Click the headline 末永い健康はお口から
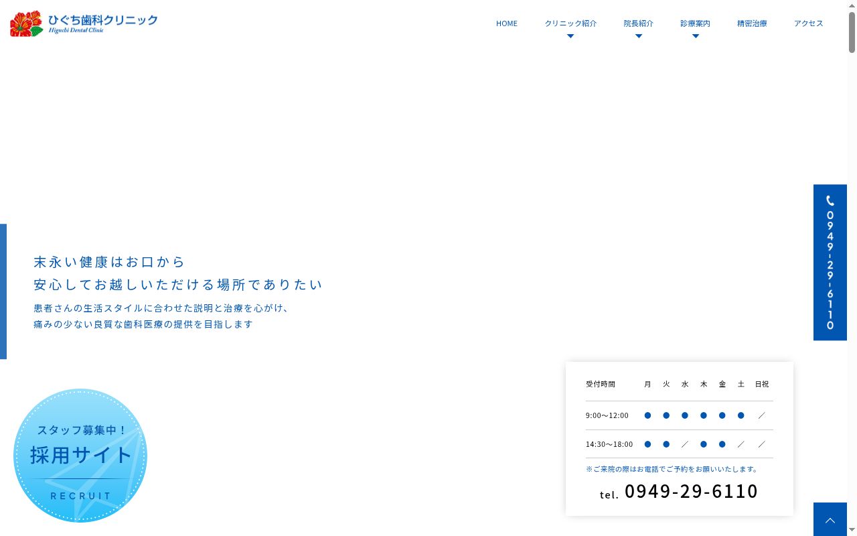The image size is (857, 536). (x=109, y=261)
